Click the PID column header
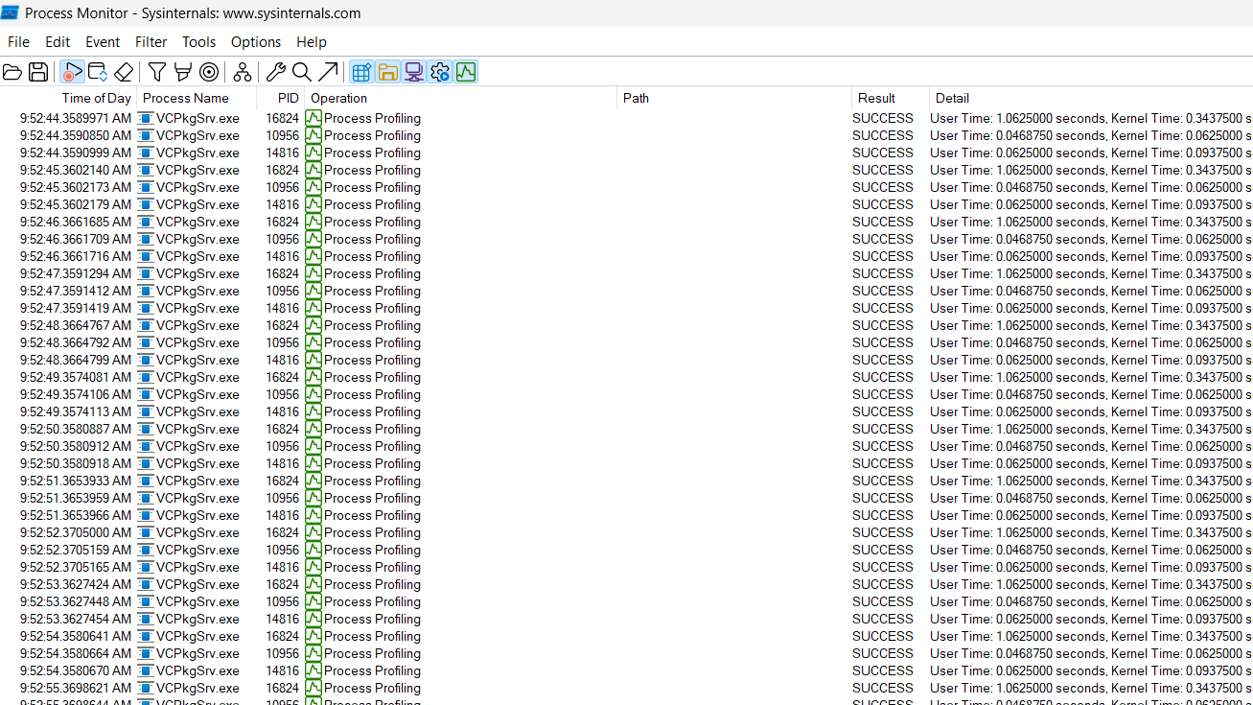Image resolution: width=1253 pixels, height=705 pixels. click(x=281, y=98)
